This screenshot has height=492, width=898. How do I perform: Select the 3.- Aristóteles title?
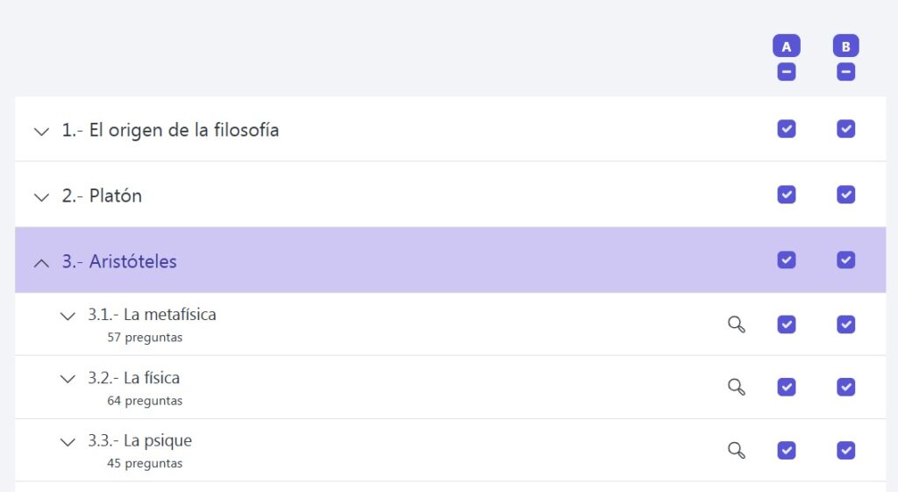point(119,261)
